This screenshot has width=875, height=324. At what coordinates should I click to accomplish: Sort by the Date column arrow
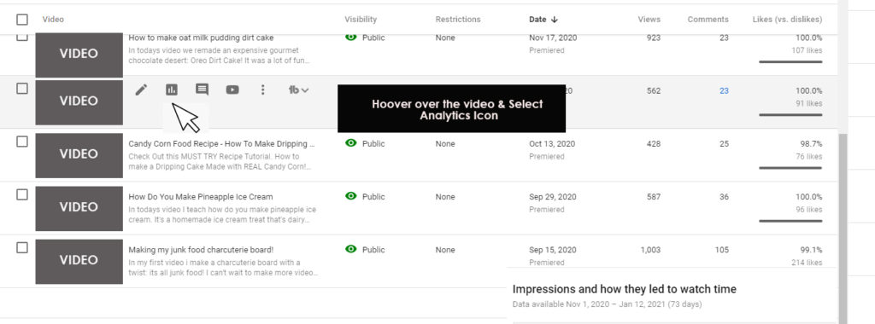(554, 20)
